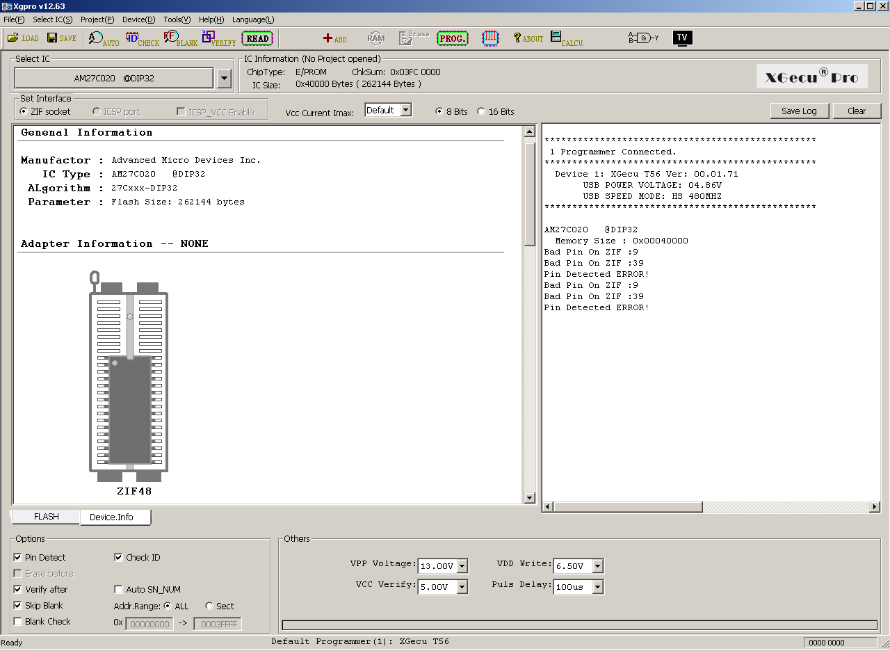Expand the Select IC dropdown arrow
This screenshot has height=651, width=890.
coord(224,79)
